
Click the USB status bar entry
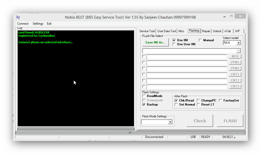pos(193,137)
